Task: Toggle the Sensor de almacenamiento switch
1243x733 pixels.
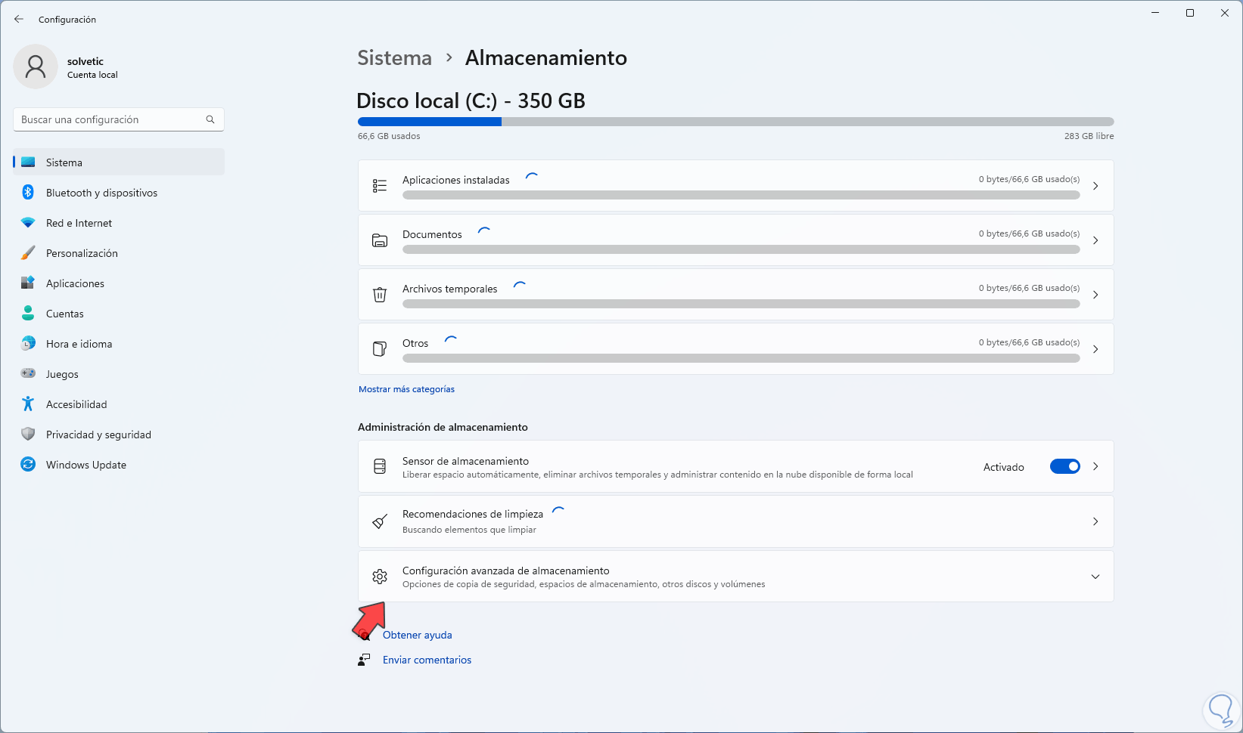Action: (x=1064, y=467)
